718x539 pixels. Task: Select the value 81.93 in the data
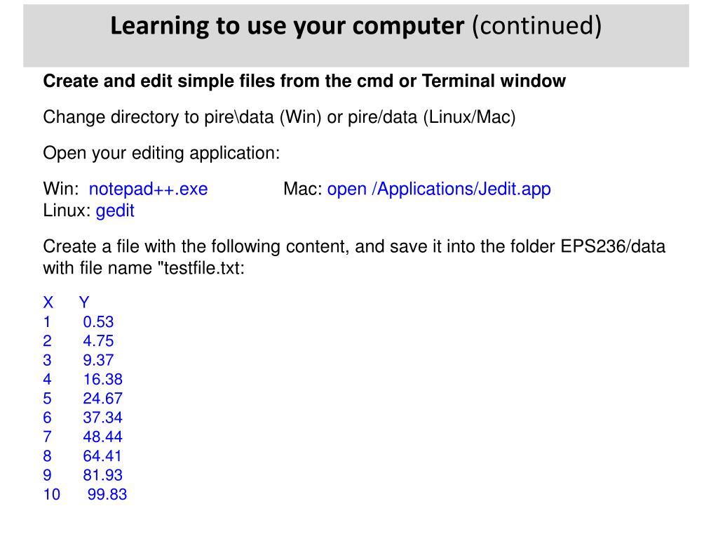102,475
